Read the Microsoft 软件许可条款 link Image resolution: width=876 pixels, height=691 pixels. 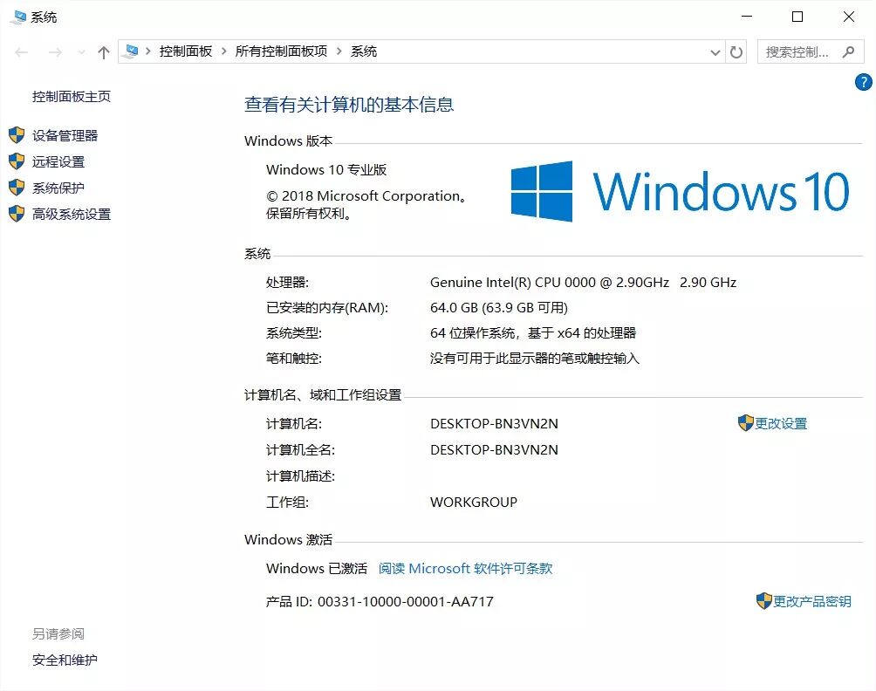click(465, 569)
